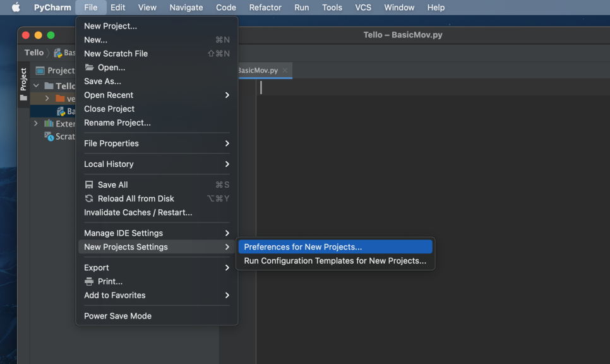
Task: Collapse the Tello project tree node
Action: (x=36, y=86)
